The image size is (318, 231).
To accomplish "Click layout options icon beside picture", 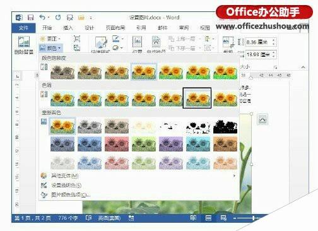I will (x=262, y=119).
